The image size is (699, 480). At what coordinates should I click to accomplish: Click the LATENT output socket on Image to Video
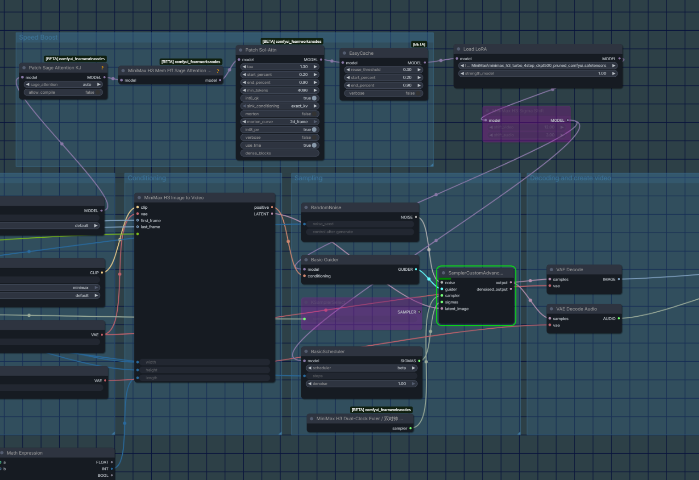(x=272, y=214)
